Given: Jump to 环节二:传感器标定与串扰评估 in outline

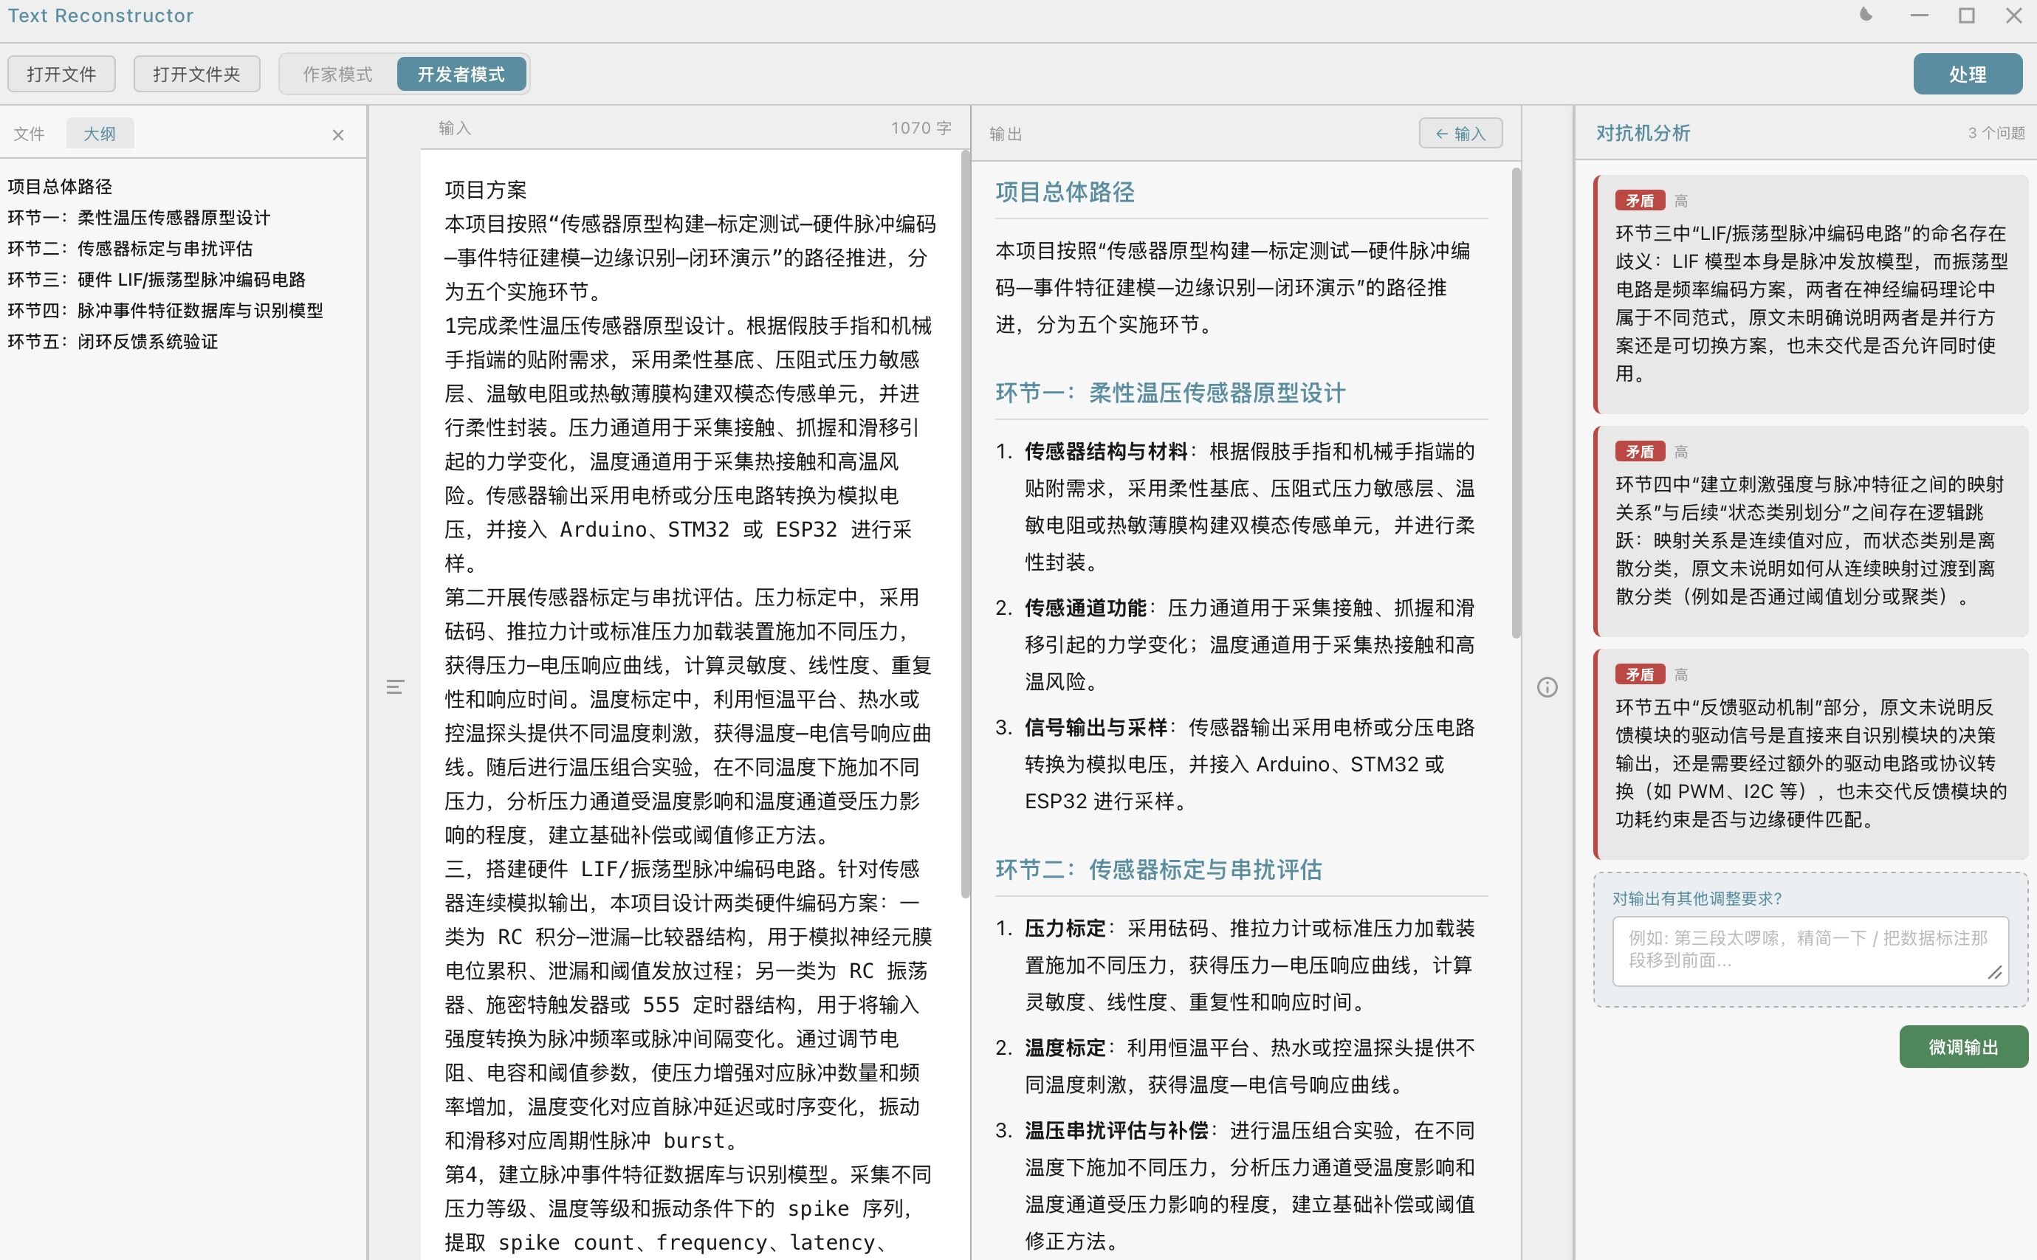Looking at the screenshot, I should point(130,248).
